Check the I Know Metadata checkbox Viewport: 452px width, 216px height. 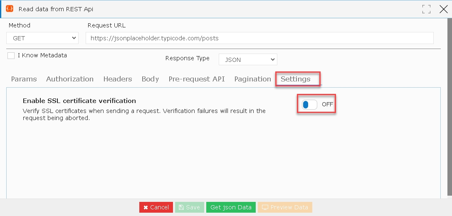[x=11, y=56]
